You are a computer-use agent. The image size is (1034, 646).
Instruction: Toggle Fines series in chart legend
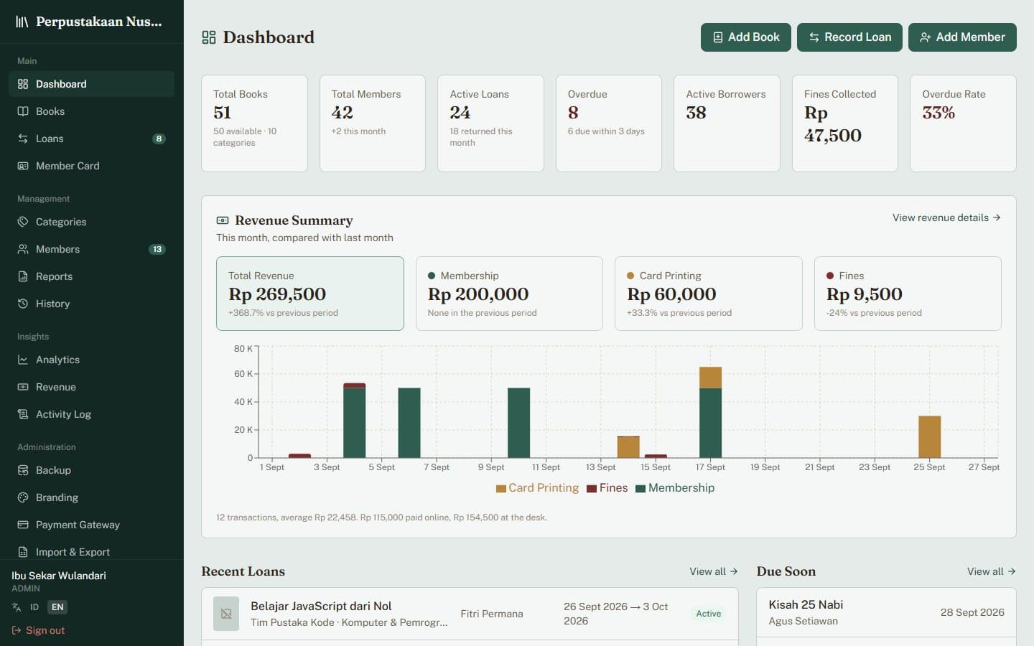point(607,488)
